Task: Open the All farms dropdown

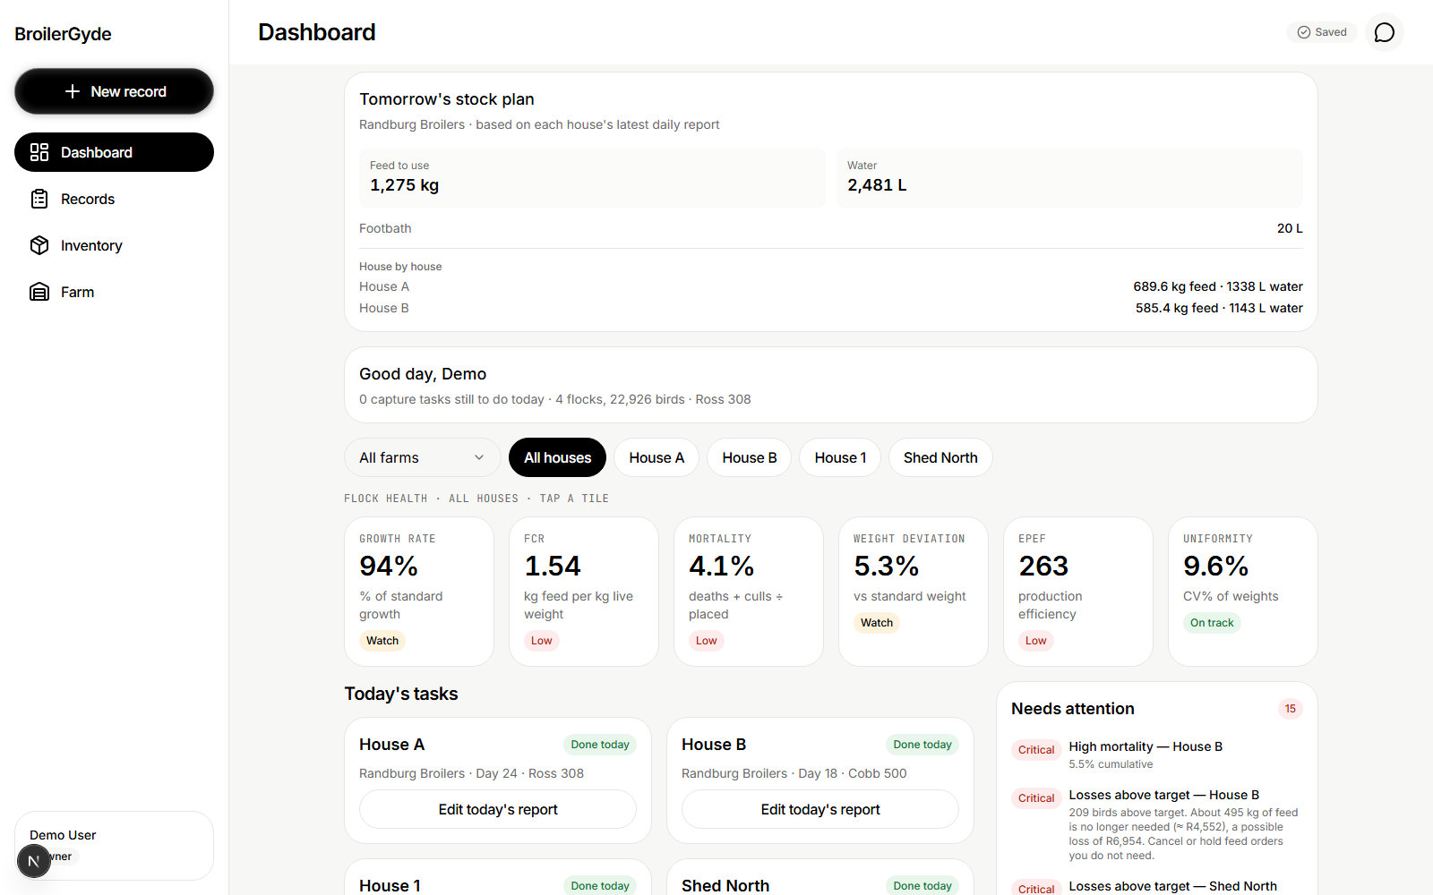Action: tap(422, 457)
